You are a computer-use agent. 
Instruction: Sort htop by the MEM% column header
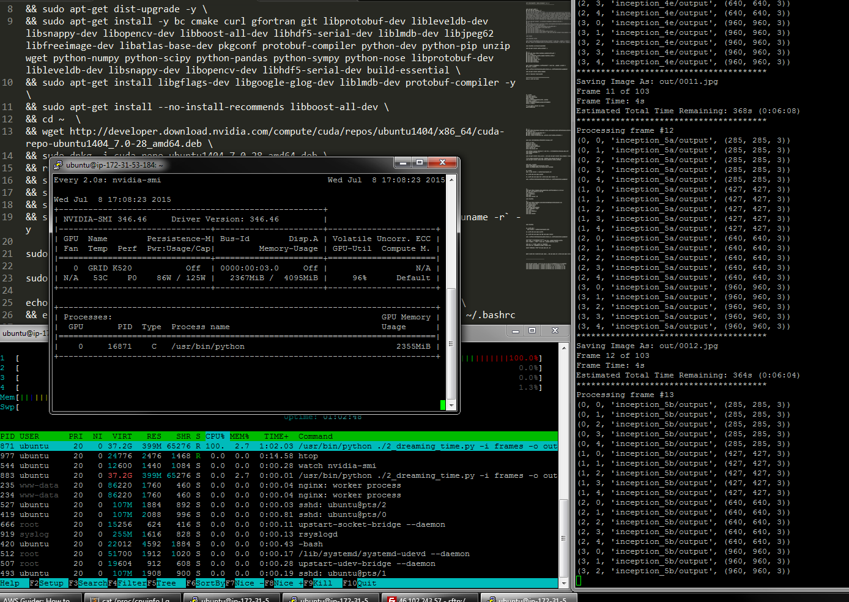click(x=240, y=436)
